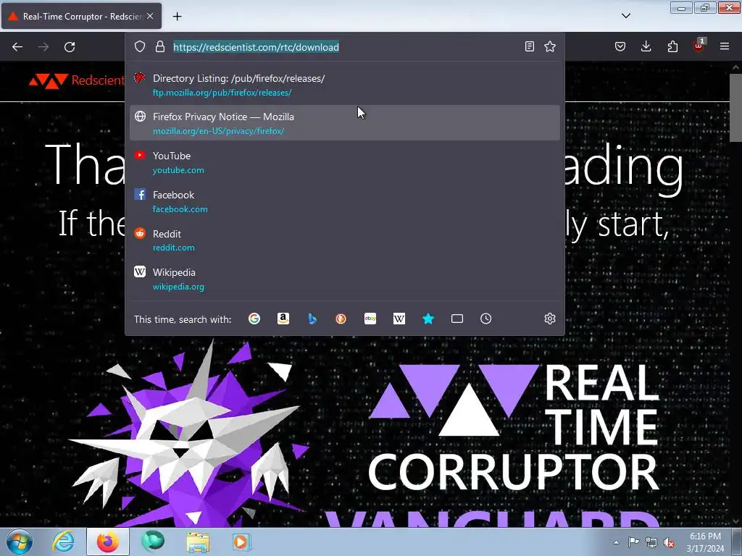This screenshot has height=556, width=742.
Task: Bookmark this page with the star
Action: (550, 46)
